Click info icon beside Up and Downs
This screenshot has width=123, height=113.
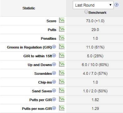(54, 64)
